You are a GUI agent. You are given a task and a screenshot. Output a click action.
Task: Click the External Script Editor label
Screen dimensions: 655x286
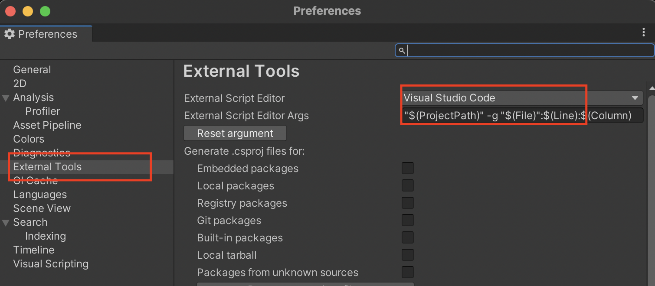[234, 98]
